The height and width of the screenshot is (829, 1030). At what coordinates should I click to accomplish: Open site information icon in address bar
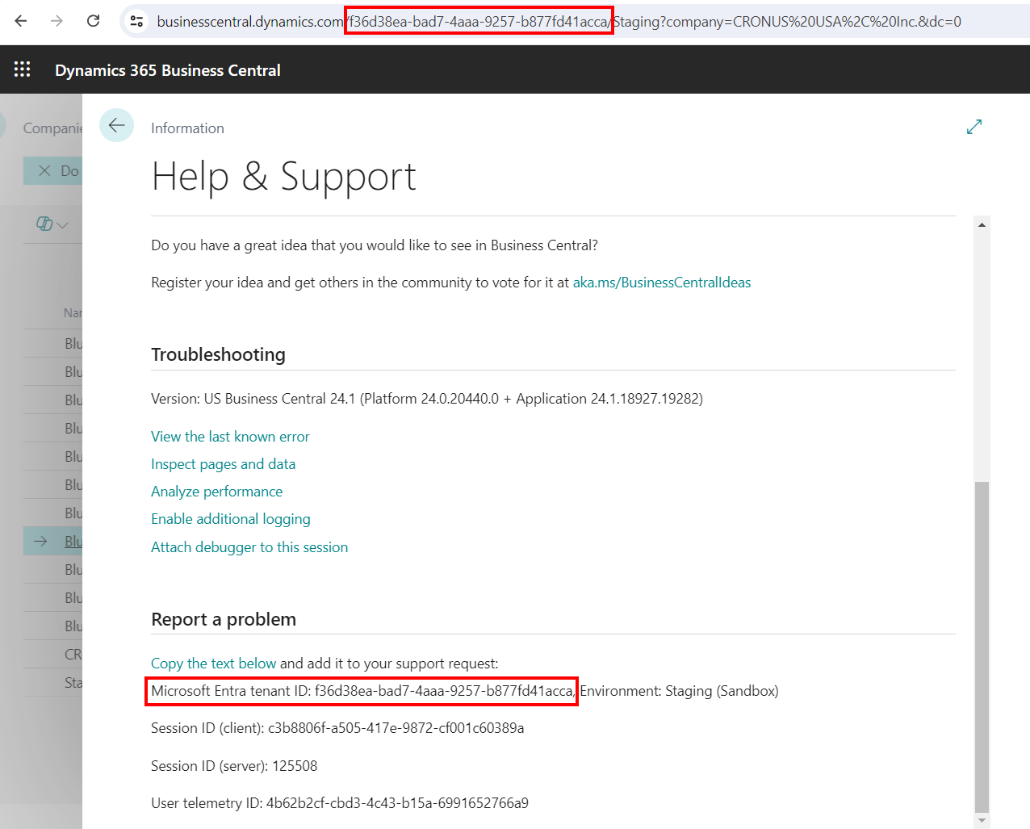coord(137,22)
